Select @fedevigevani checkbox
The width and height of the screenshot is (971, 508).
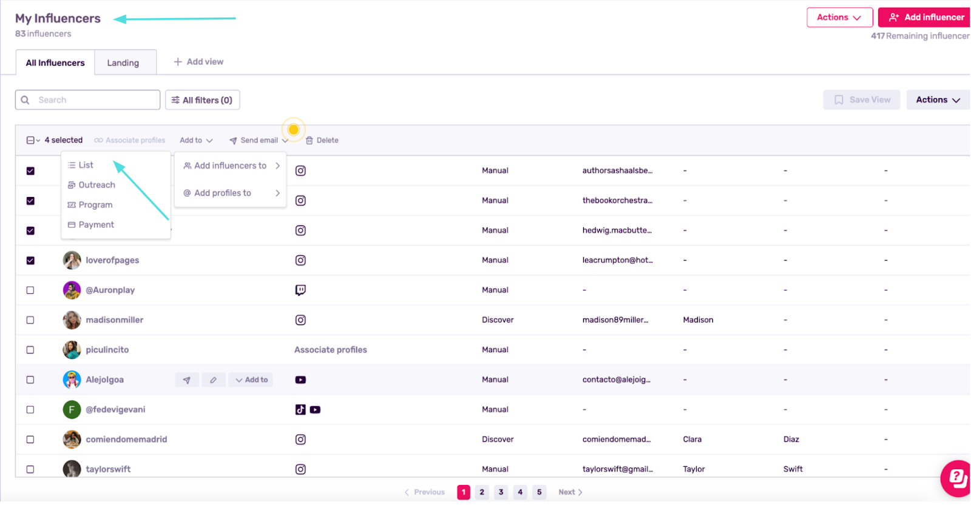coord(30,410)
